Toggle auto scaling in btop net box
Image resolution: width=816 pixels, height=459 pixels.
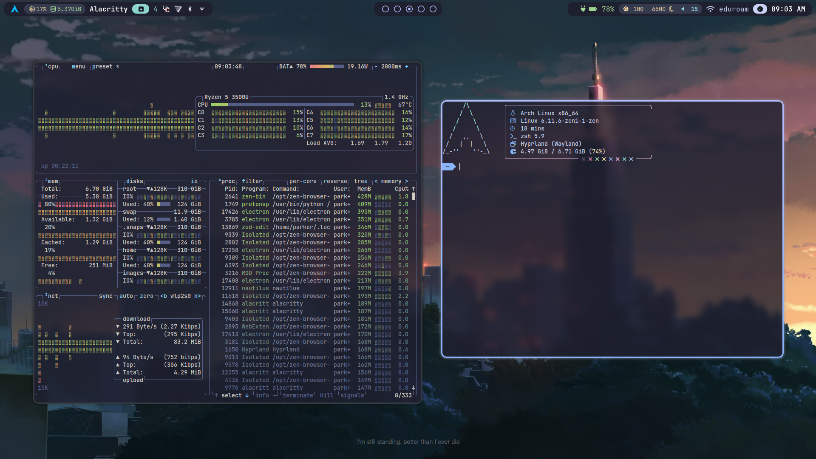[x=126, y=296]
